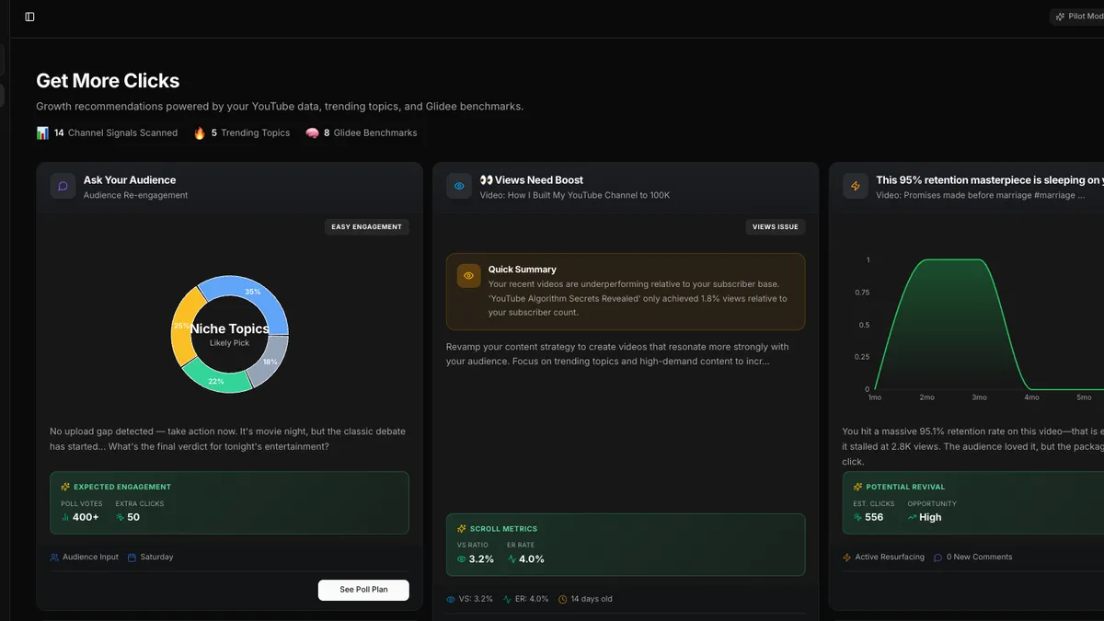The image size is (1104, 621).
Task: Click the 0 New Comments indicator
Action: tap(972, 558)
